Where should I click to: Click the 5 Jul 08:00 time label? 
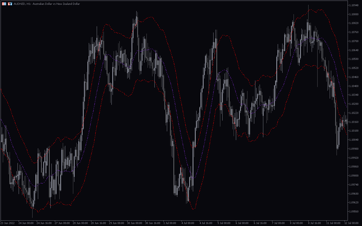tap(224, 223)
